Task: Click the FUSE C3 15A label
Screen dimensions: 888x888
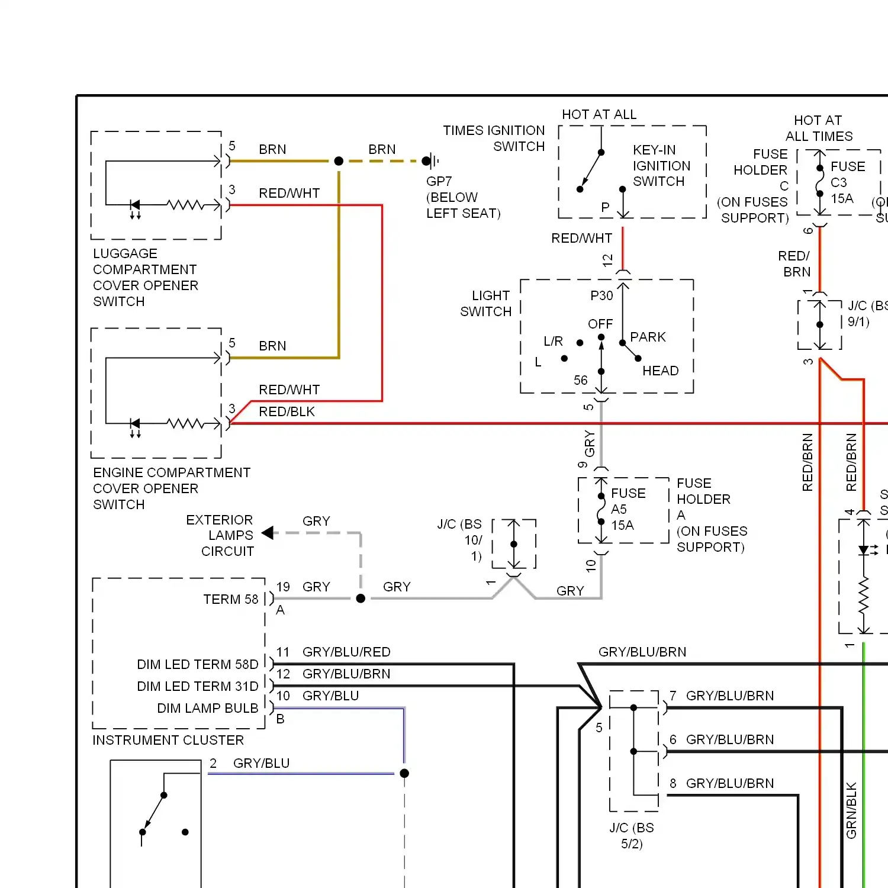Action: (x=848, y=182)
